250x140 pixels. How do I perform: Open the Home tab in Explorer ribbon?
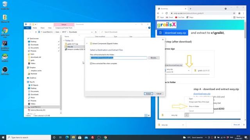click(x=35, y=28)
